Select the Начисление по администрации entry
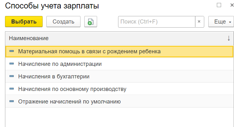 click(60, 64)
